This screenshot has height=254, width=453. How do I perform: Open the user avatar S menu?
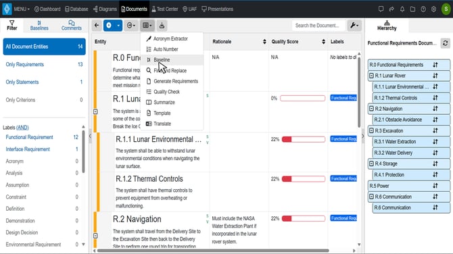[x=446, y=9]
